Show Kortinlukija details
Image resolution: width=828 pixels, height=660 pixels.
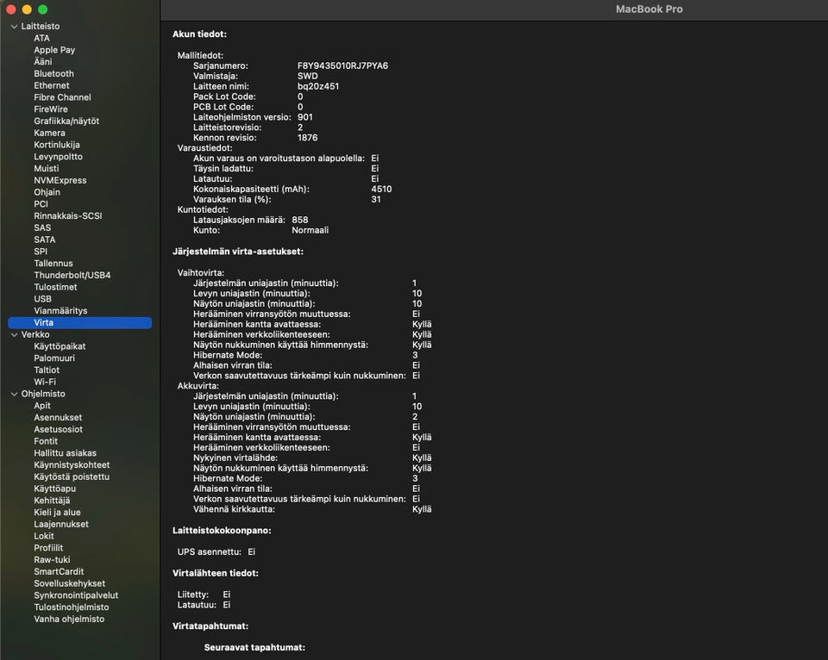[x=57, y=145]
